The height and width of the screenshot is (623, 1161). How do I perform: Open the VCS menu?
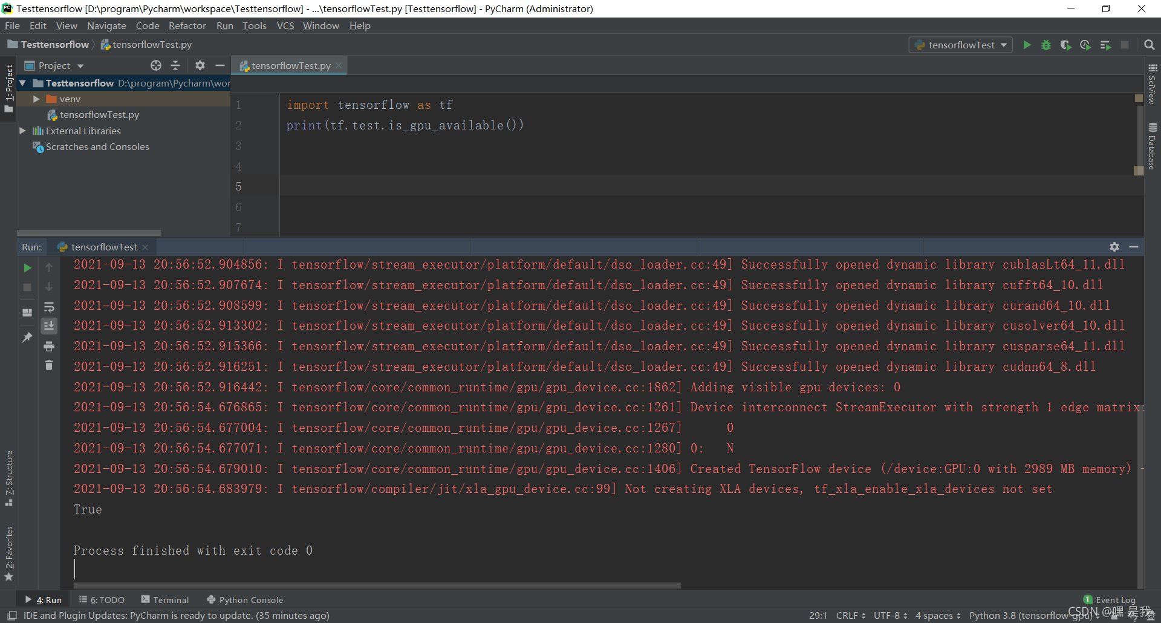tap(285, 25)
